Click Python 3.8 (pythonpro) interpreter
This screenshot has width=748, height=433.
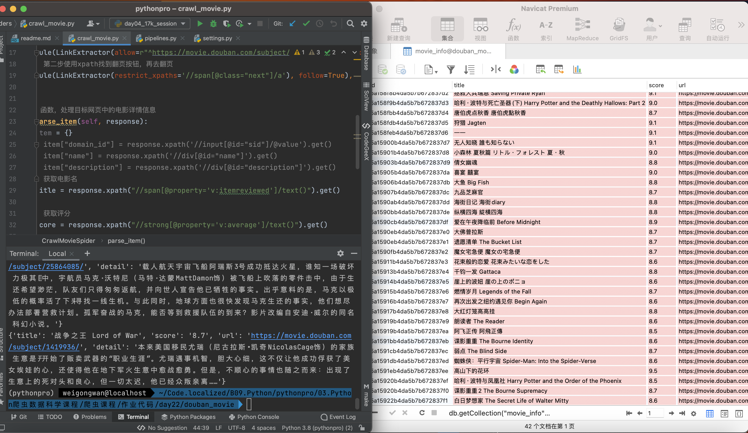(x=317, y=428)
